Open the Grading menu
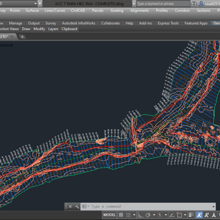 tap(117, 11)
